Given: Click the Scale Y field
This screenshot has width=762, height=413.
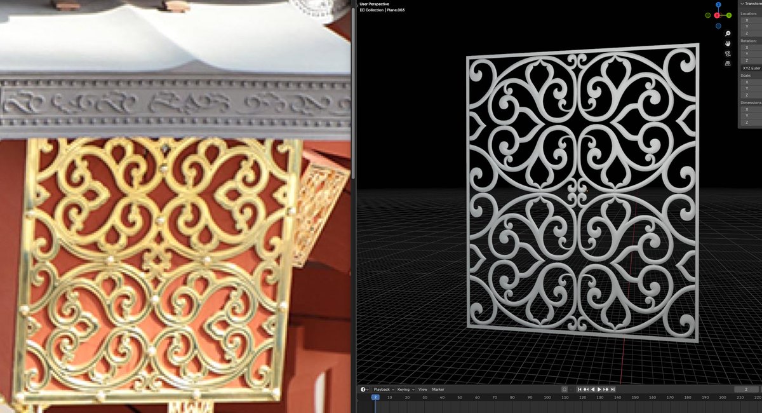Looking at the screenshot, I should pos(751,88).
